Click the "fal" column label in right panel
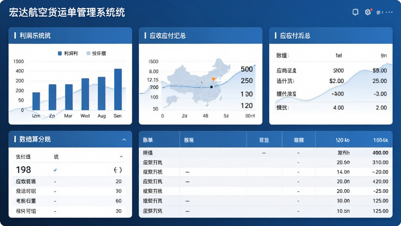The image size is (401, 226). point(339,55)
